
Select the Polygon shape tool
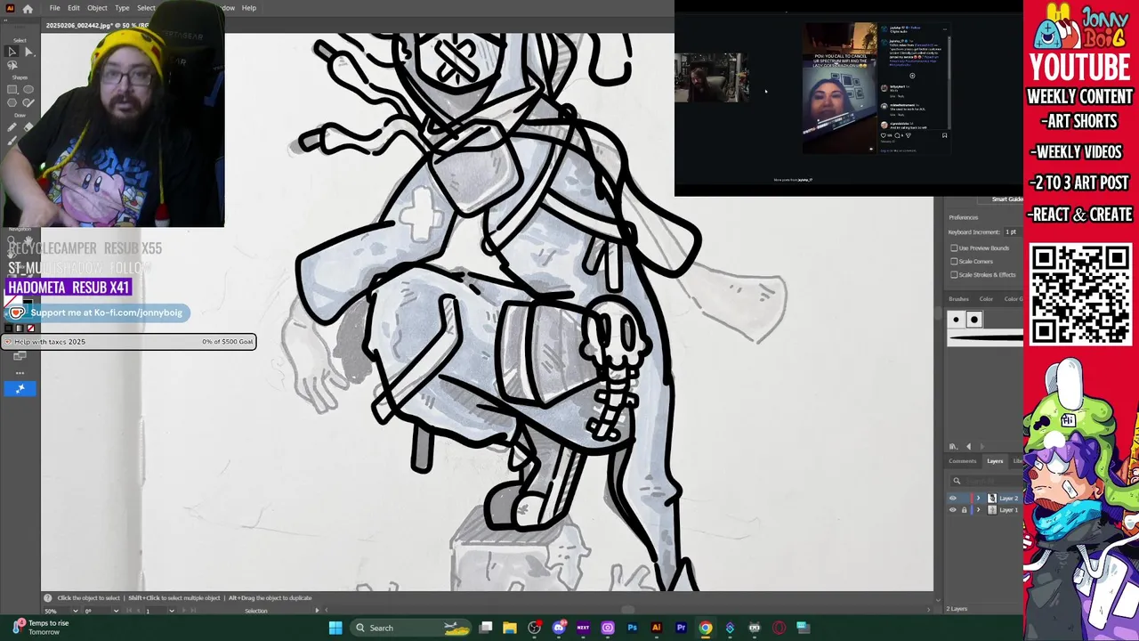coord(12,102)
